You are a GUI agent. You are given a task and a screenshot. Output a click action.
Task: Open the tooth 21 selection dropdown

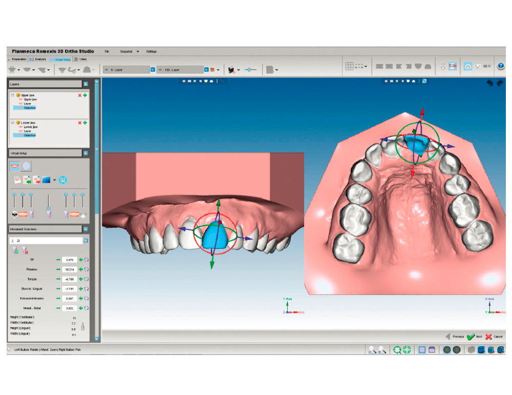(86, 241)
